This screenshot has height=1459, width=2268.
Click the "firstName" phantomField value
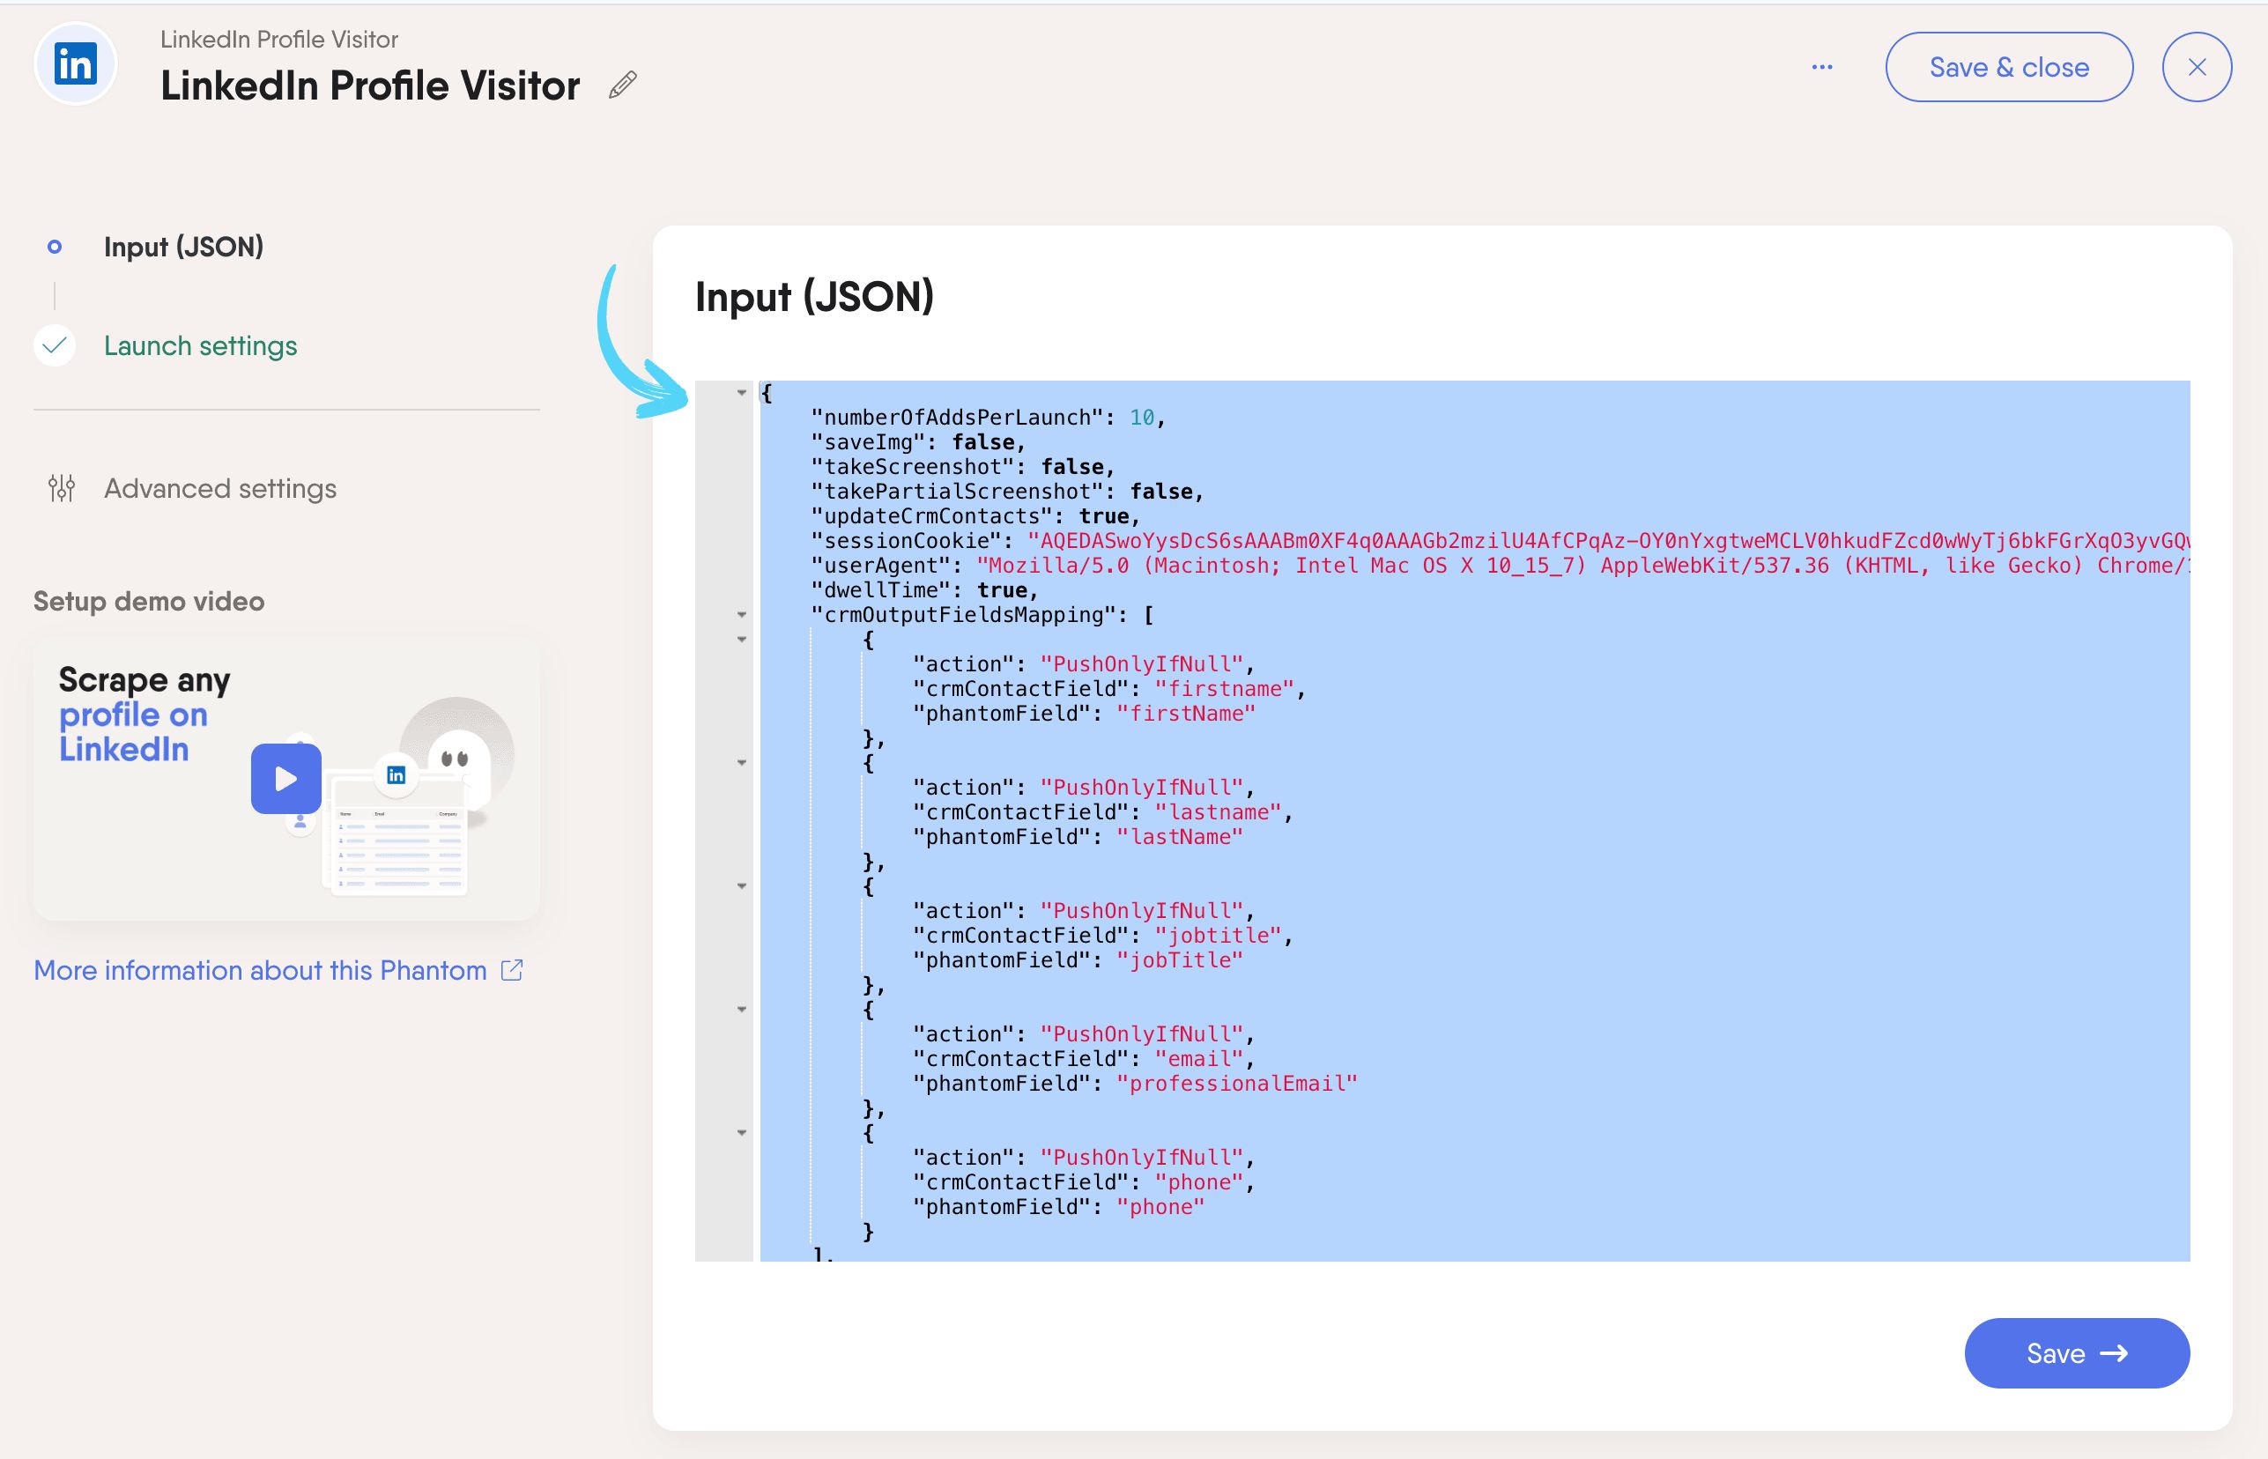(x=1186, y=714)
